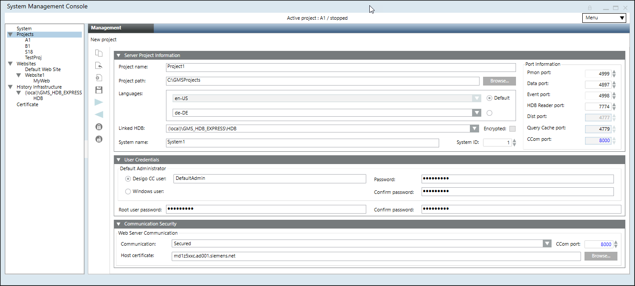Toggle the Encrypted checkbox
The width and height of the screenshot is (635, 286).
pos(512,129)
